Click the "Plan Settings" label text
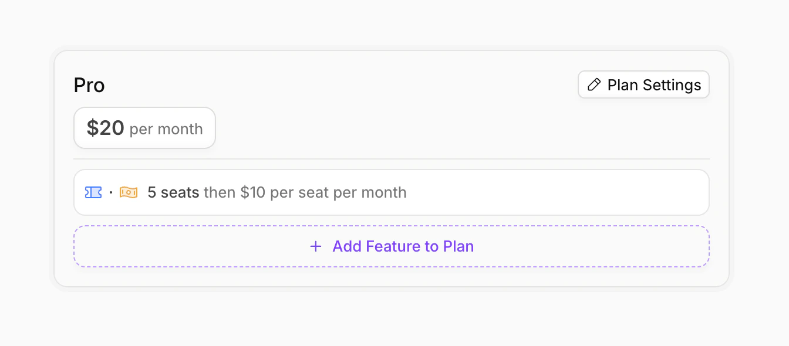This screenshot has width=789, height=346. [654, 85]
